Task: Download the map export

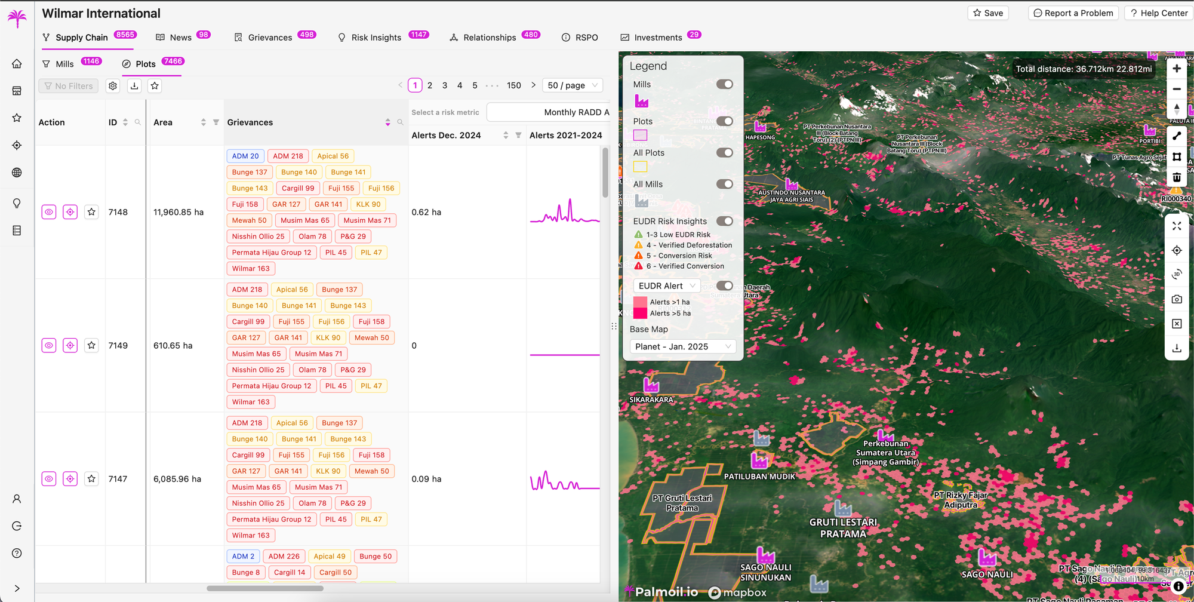Action: (1177, 348)
